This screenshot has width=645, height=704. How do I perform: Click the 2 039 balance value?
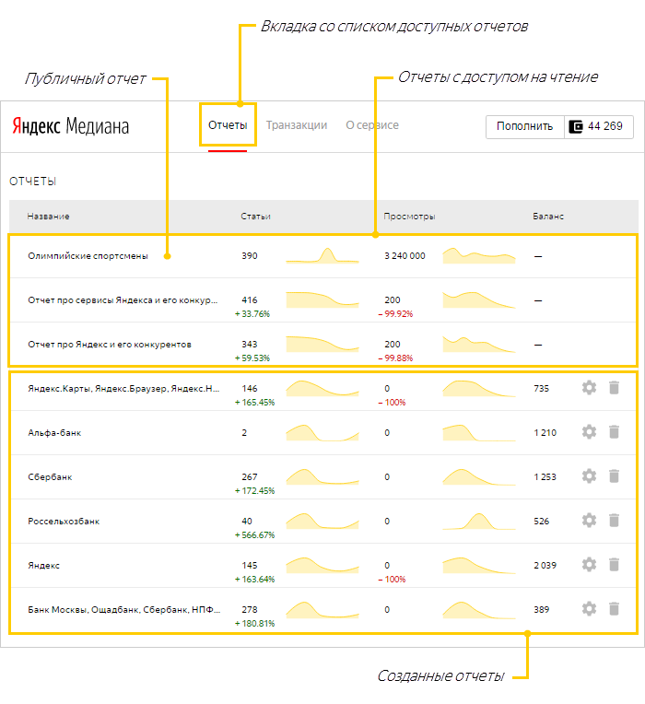pyautogui.click(x=545, y=565)
